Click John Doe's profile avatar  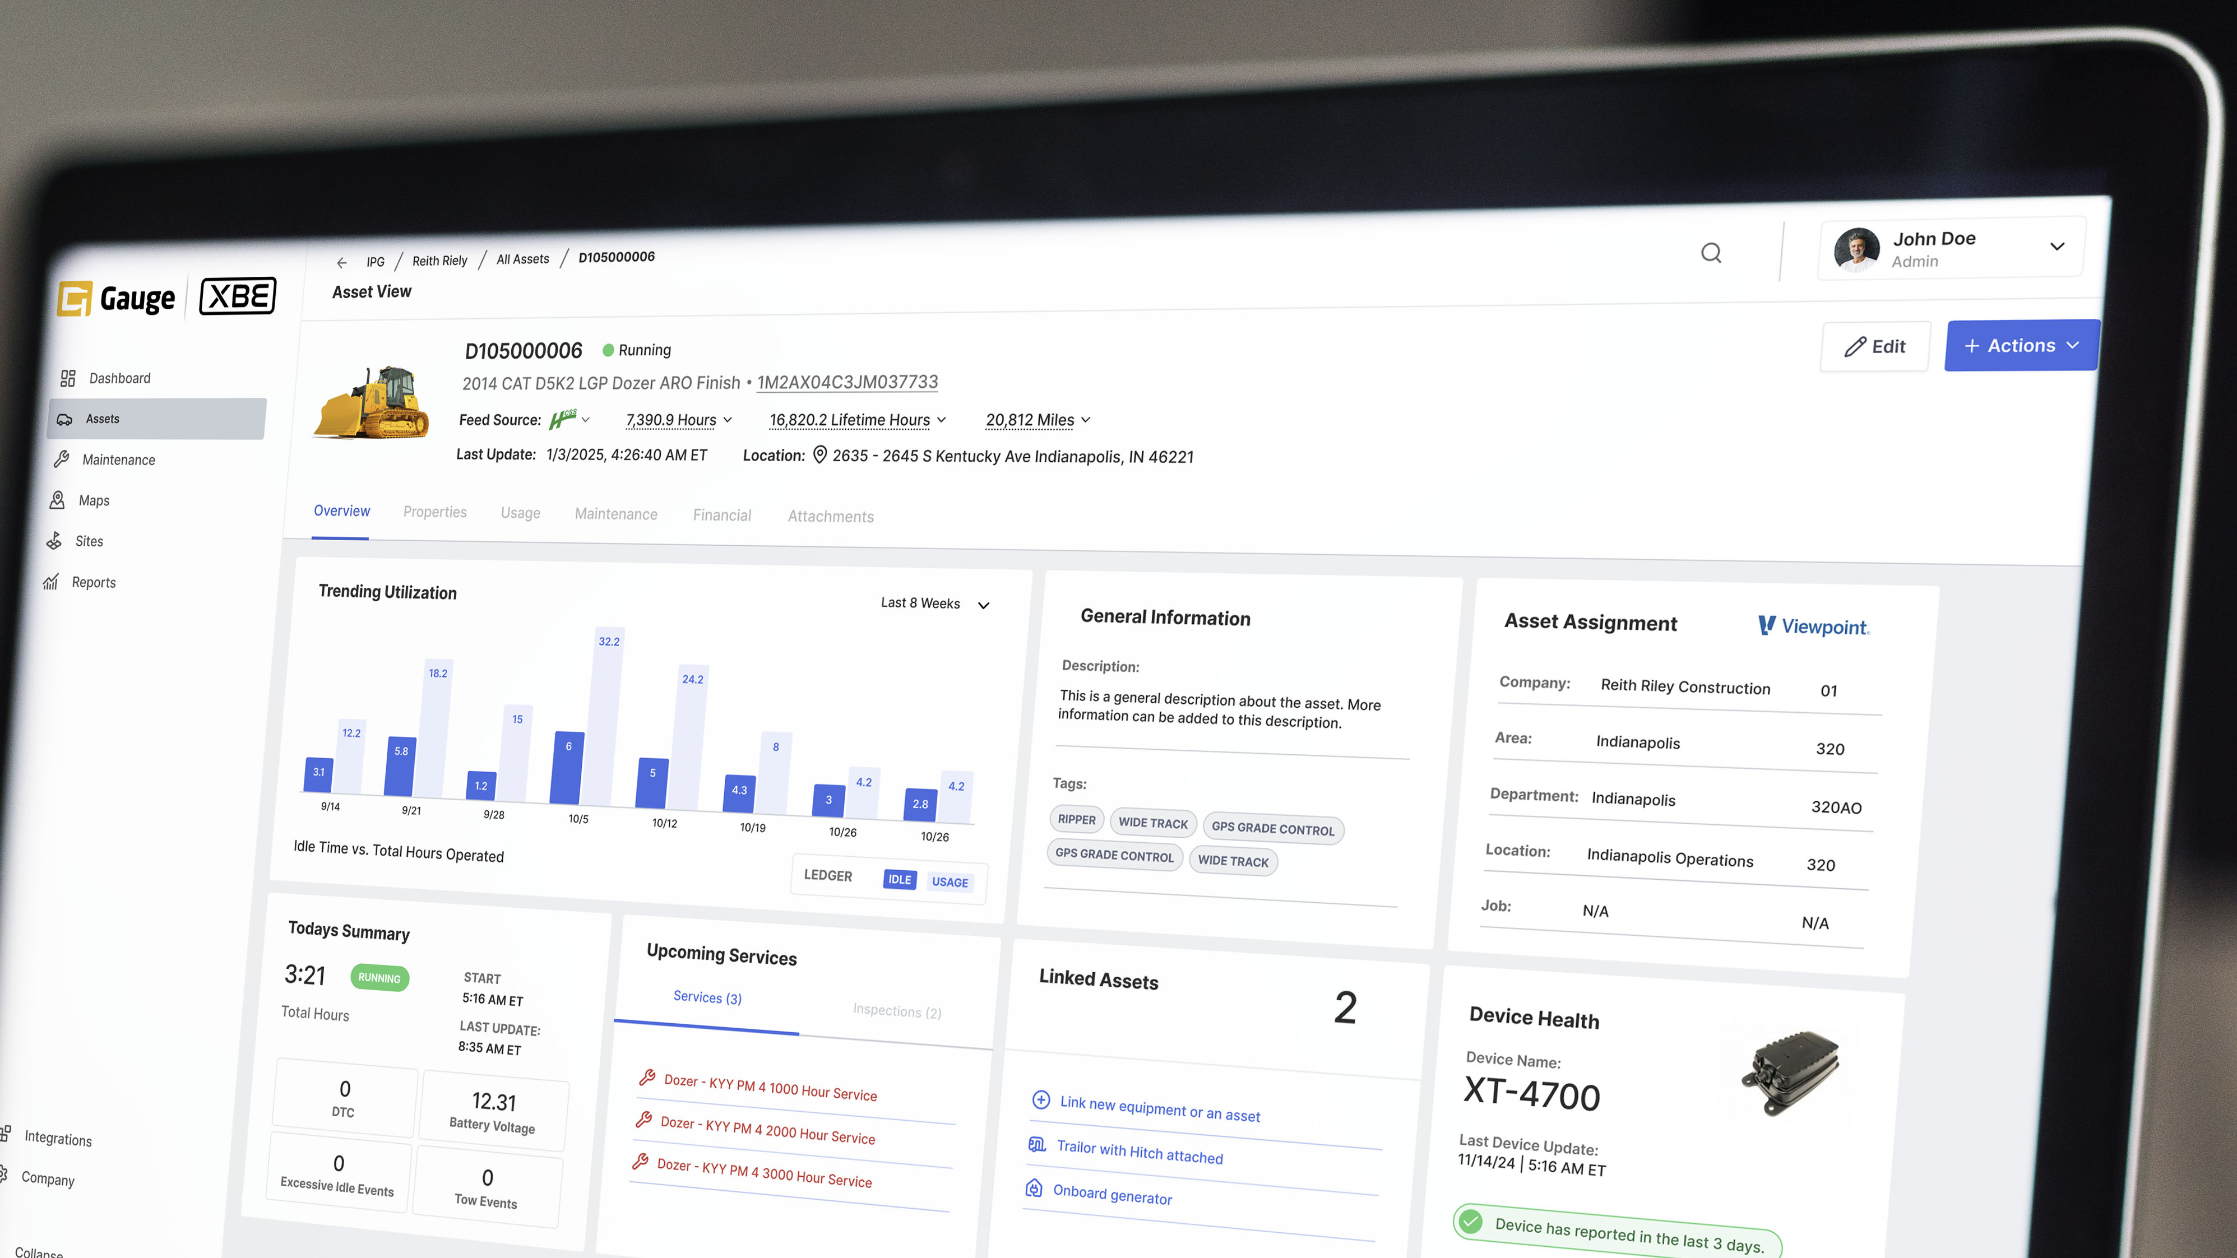(x=1856, y=250)
